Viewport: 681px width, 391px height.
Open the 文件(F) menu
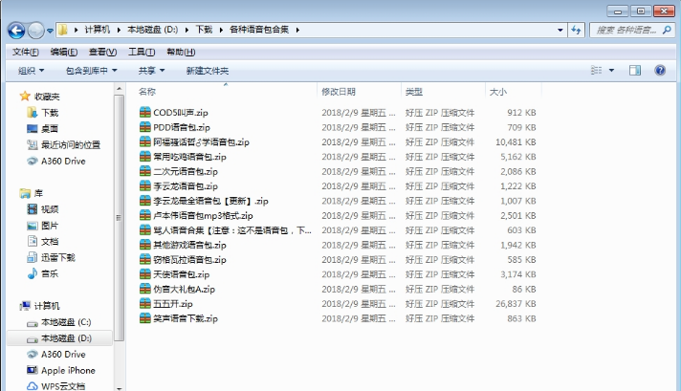26,52
